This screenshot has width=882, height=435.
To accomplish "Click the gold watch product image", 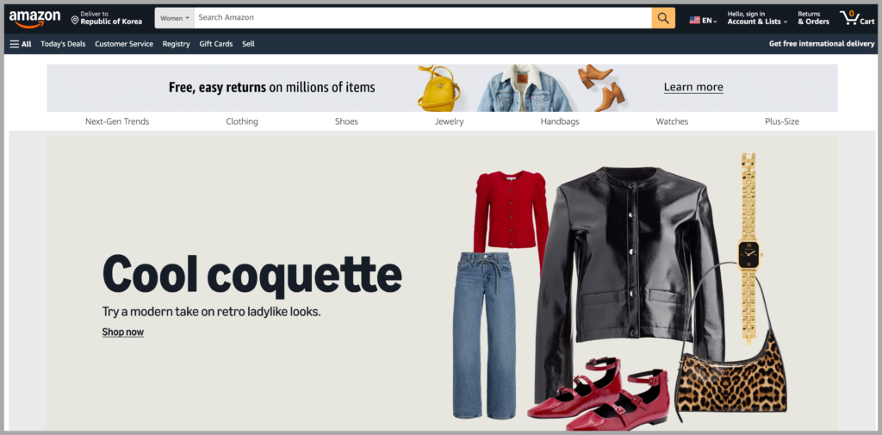I will (x=748, y=248).
